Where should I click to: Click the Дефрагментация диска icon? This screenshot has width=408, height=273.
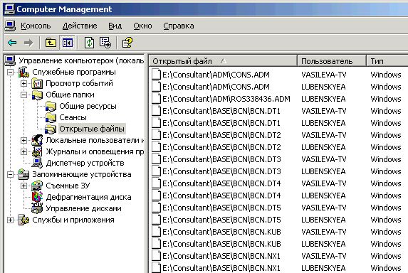(x=37, y=197)
